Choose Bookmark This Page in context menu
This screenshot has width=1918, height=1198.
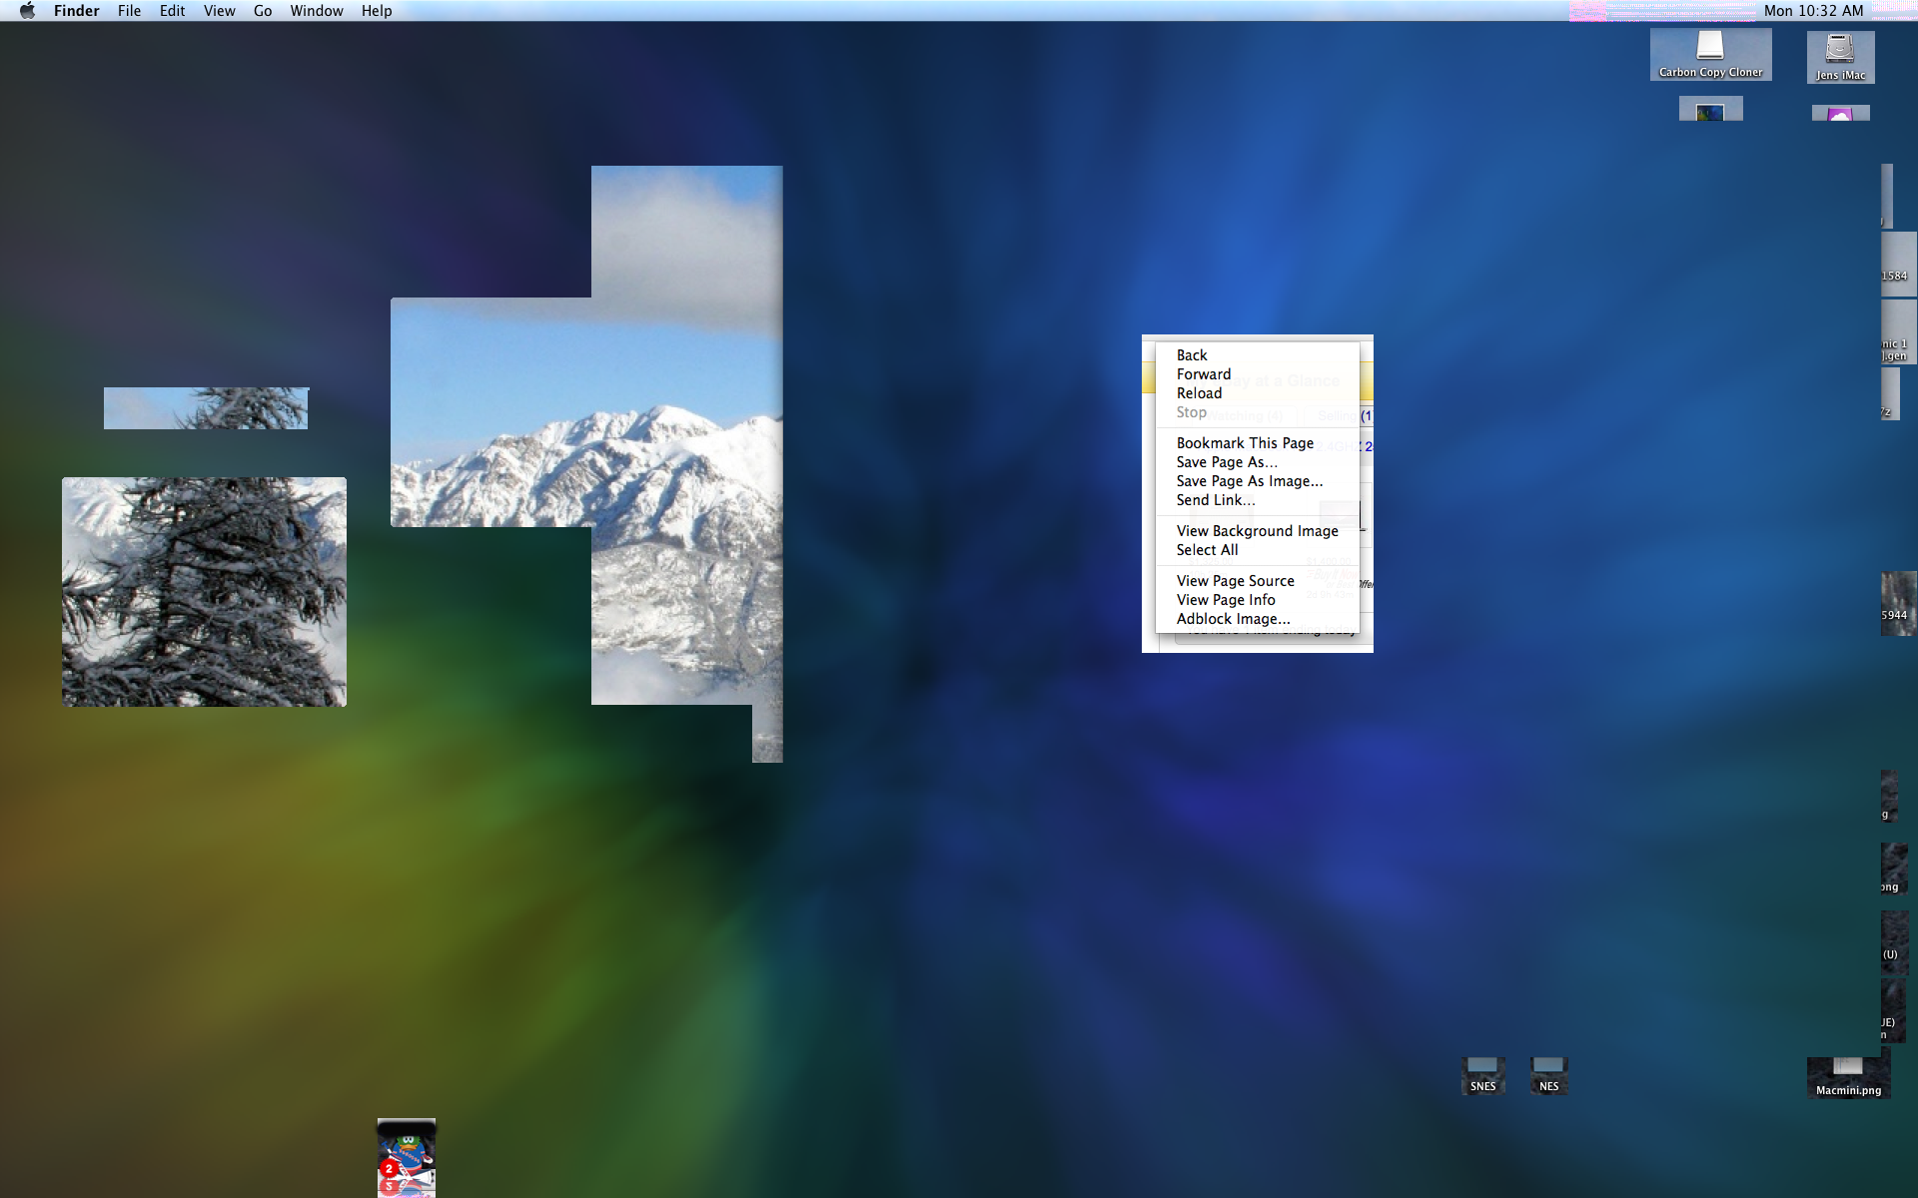tap(1245, 443)
